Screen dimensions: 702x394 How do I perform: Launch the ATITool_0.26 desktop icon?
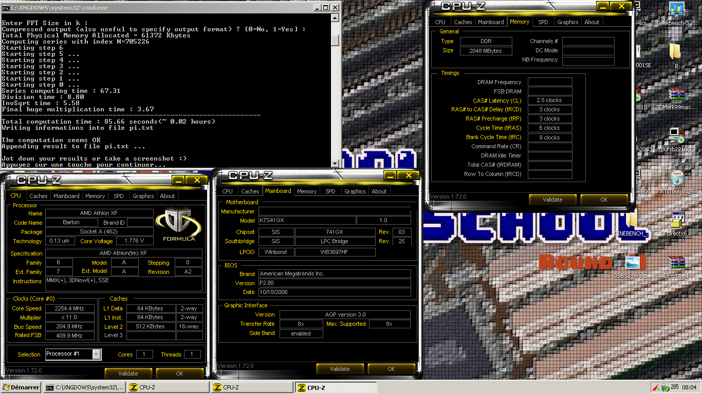pos(676,178)
